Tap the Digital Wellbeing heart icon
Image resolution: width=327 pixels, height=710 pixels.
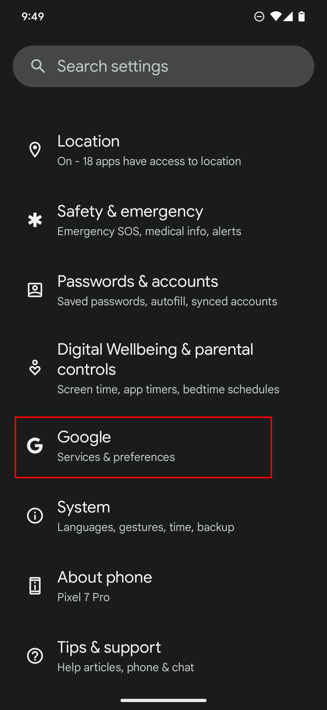tap(35, 368)
